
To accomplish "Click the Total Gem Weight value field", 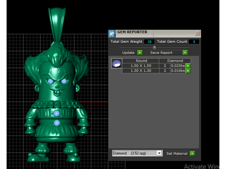I will (149, 42).
